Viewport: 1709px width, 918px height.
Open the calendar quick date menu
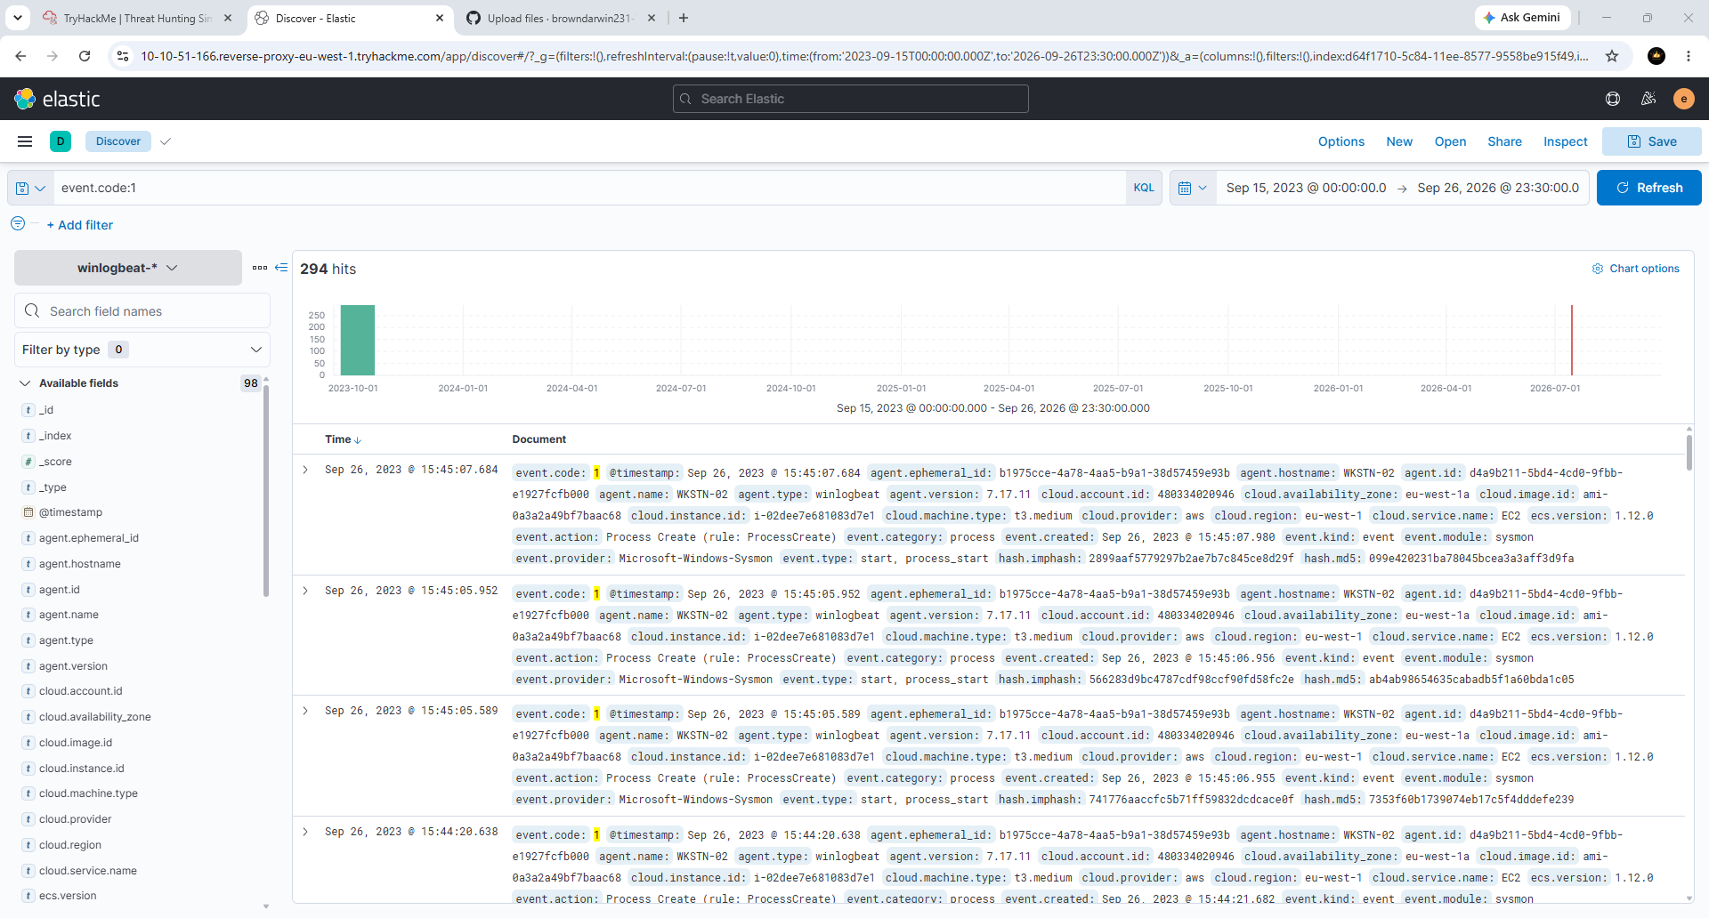1192,188
